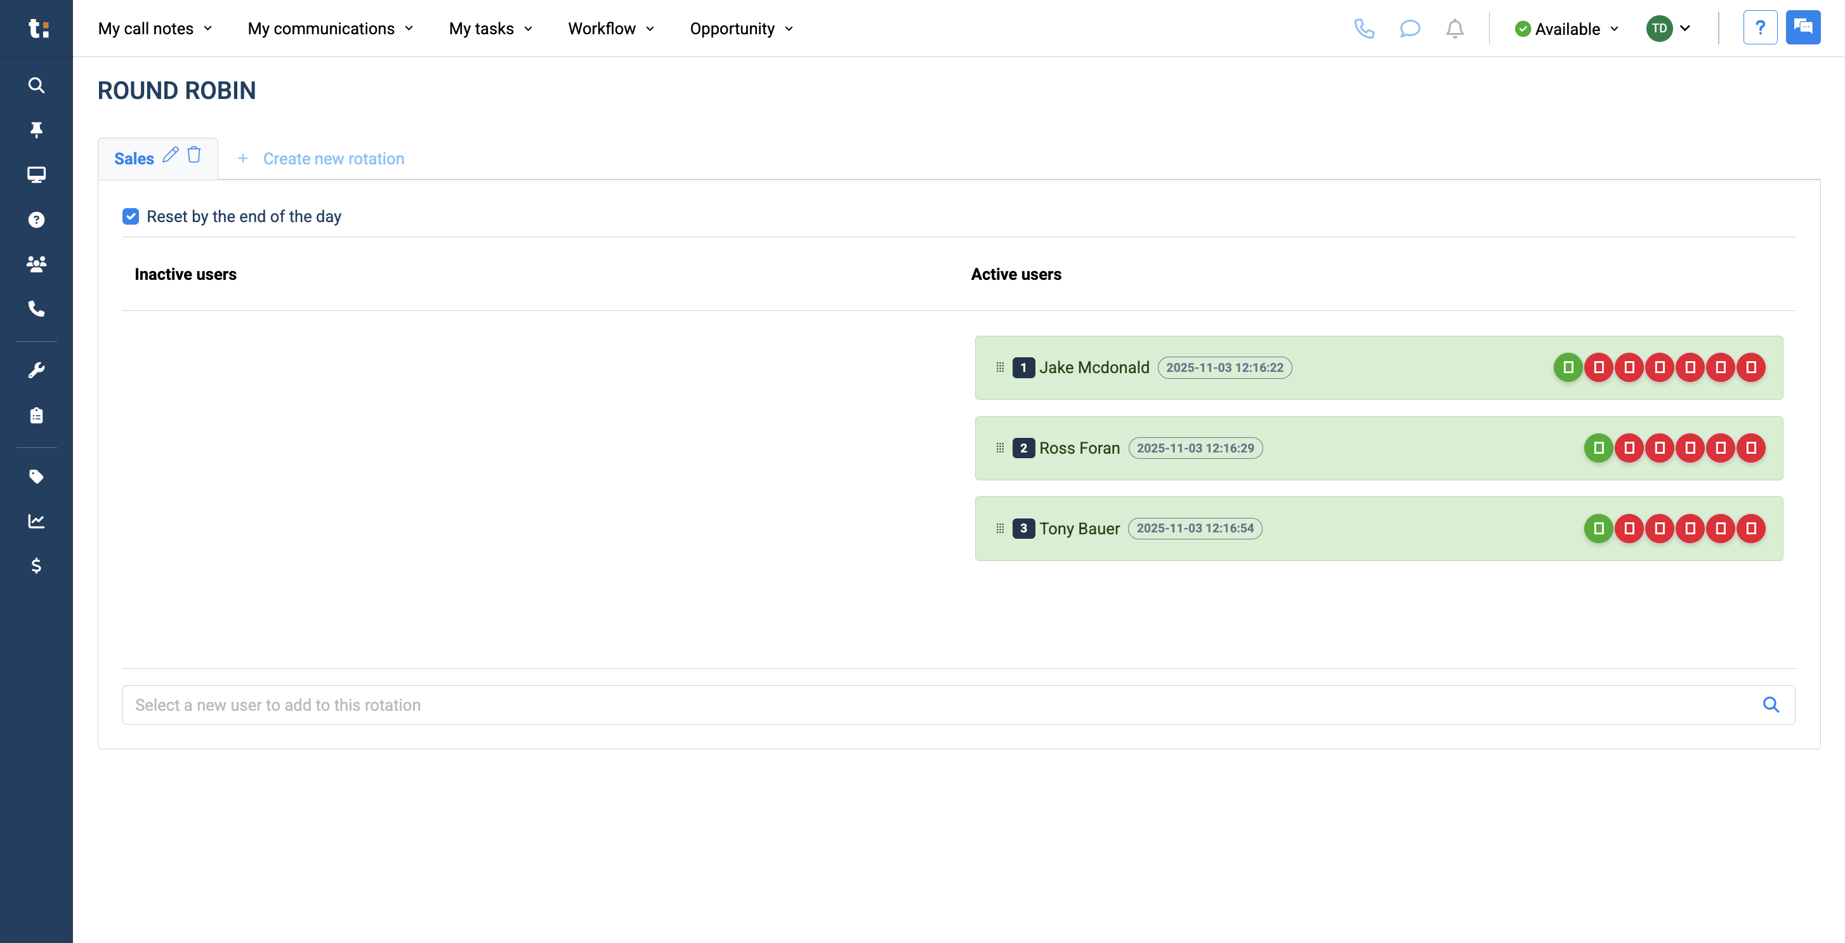Click the blue help question mark button
This screenshot has height=943, width=1845.
(1760, 28)
